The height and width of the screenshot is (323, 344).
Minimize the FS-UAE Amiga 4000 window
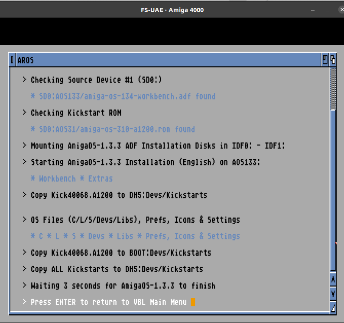313,10
